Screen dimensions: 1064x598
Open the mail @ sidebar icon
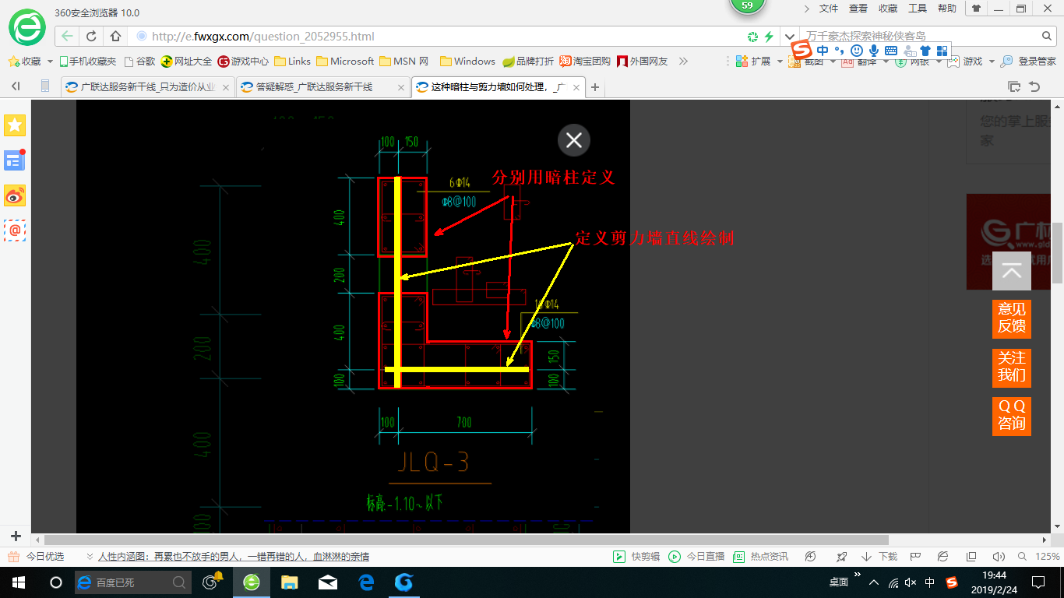[15, 230]
